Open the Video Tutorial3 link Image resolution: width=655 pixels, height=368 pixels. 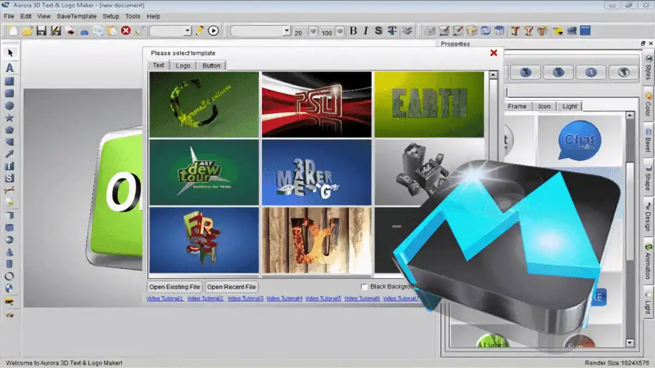click(245, 299)
